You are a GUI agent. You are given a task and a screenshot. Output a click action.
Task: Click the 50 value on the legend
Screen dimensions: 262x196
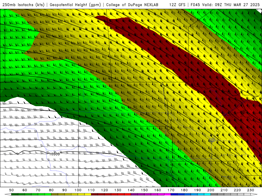(11, 190)
